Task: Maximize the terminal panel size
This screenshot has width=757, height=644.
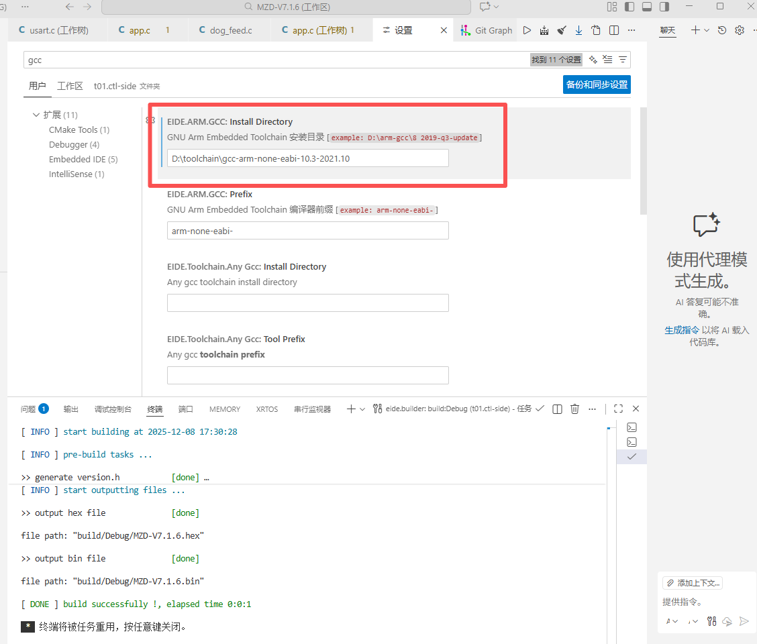Action: [618, 409]
